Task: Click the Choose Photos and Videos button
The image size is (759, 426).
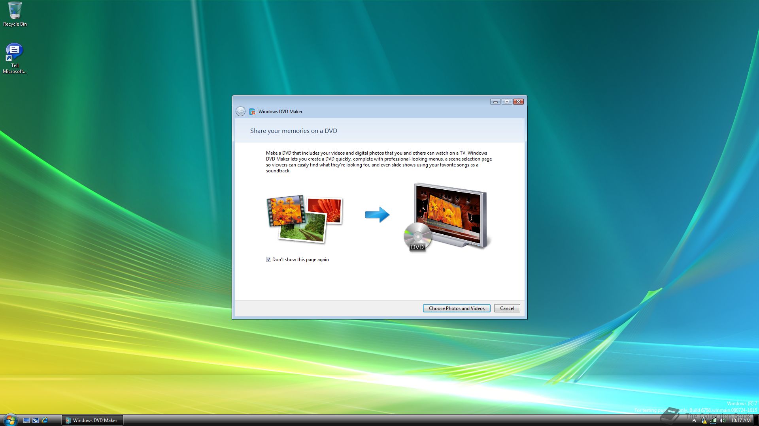Action: click(457, 308)
